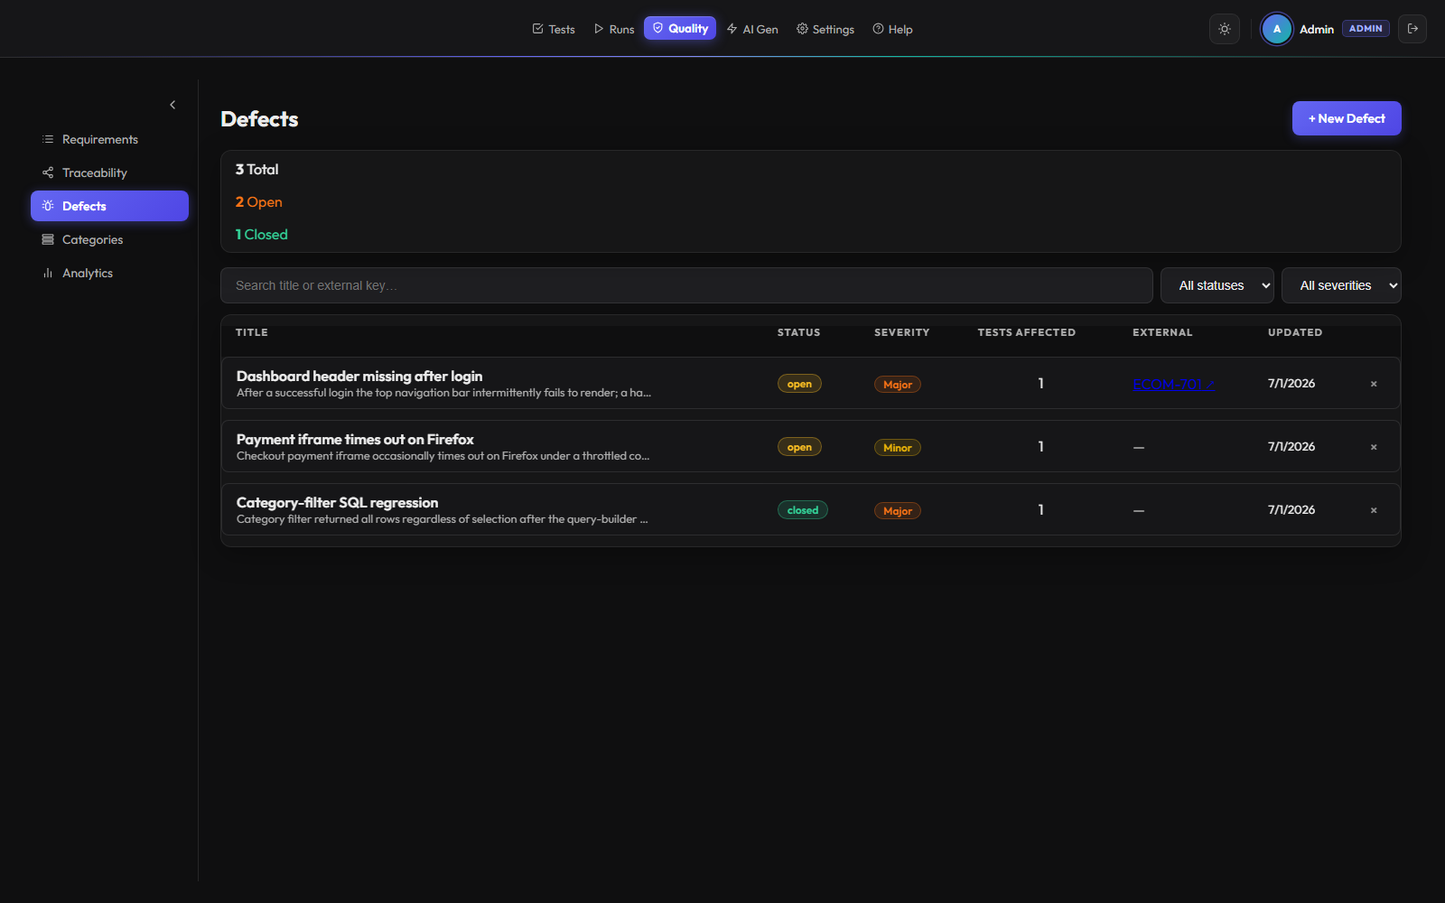1445x903 pixels.
Task: Click the 3 Total counter
Action: (x=257, y=170)
